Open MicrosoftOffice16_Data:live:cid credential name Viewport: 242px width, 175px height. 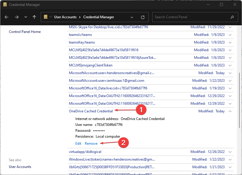click(108, 88)
